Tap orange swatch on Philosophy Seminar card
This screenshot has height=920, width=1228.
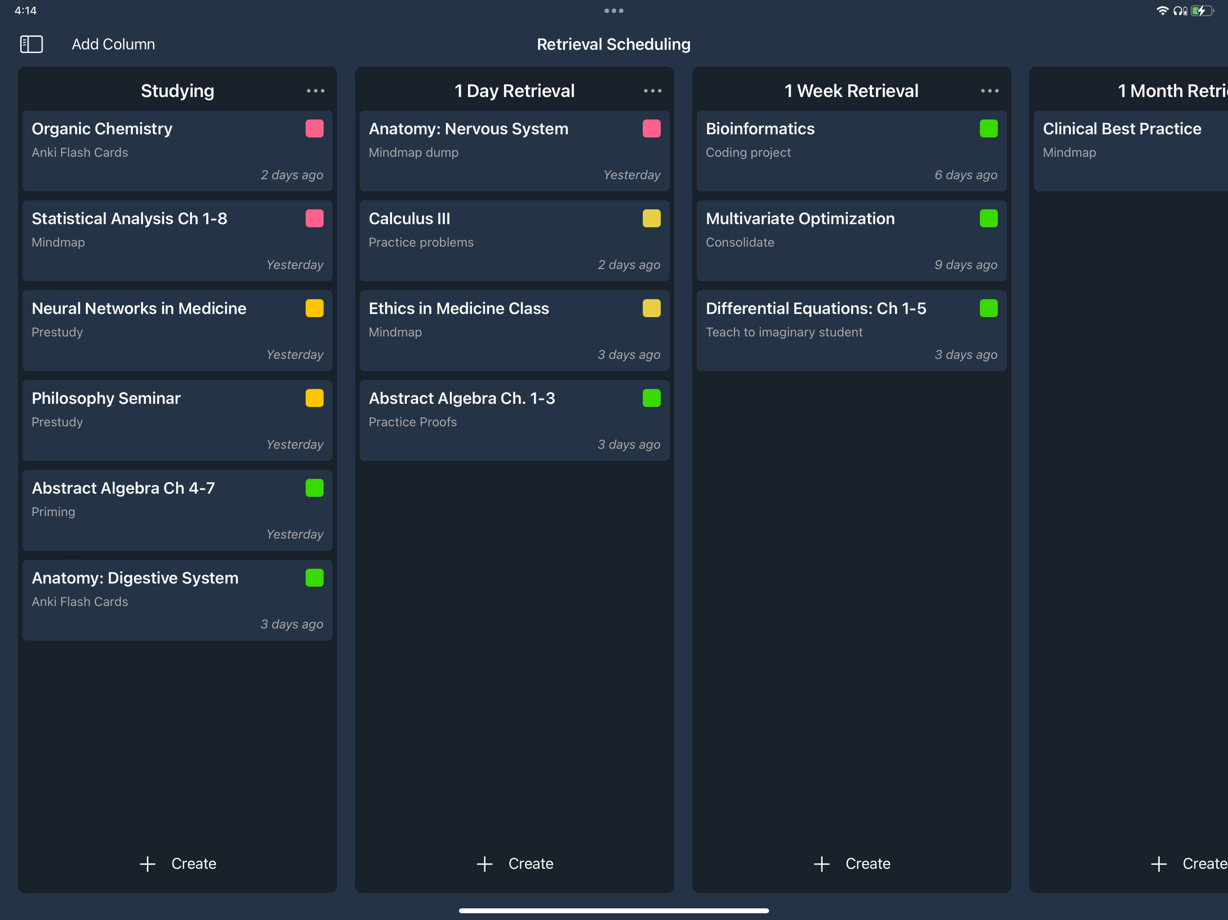click(x=314, y=398)
